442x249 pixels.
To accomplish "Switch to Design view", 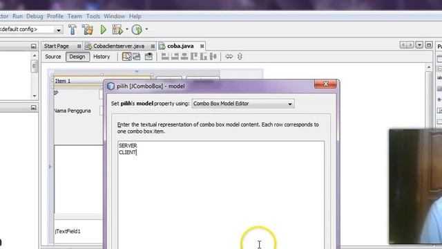I will (x=77, y=57).
